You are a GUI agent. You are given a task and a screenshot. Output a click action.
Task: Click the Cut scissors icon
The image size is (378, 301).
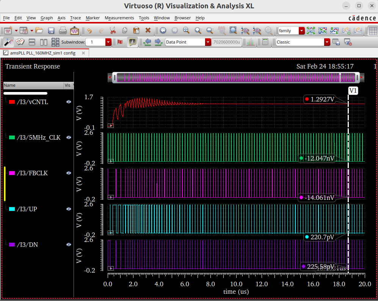click(113, 31)
